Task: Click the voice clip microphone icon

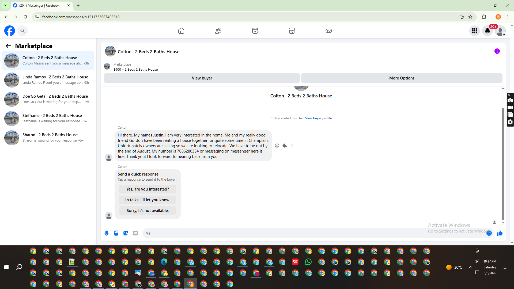Action: point(107,233)
